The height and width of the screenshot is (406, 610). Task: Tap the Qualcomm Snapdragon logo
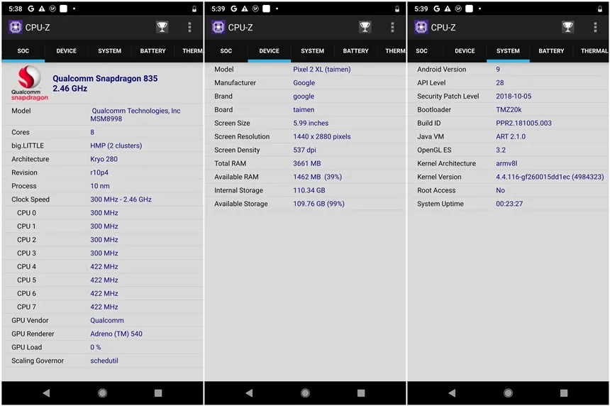(30, 83)
